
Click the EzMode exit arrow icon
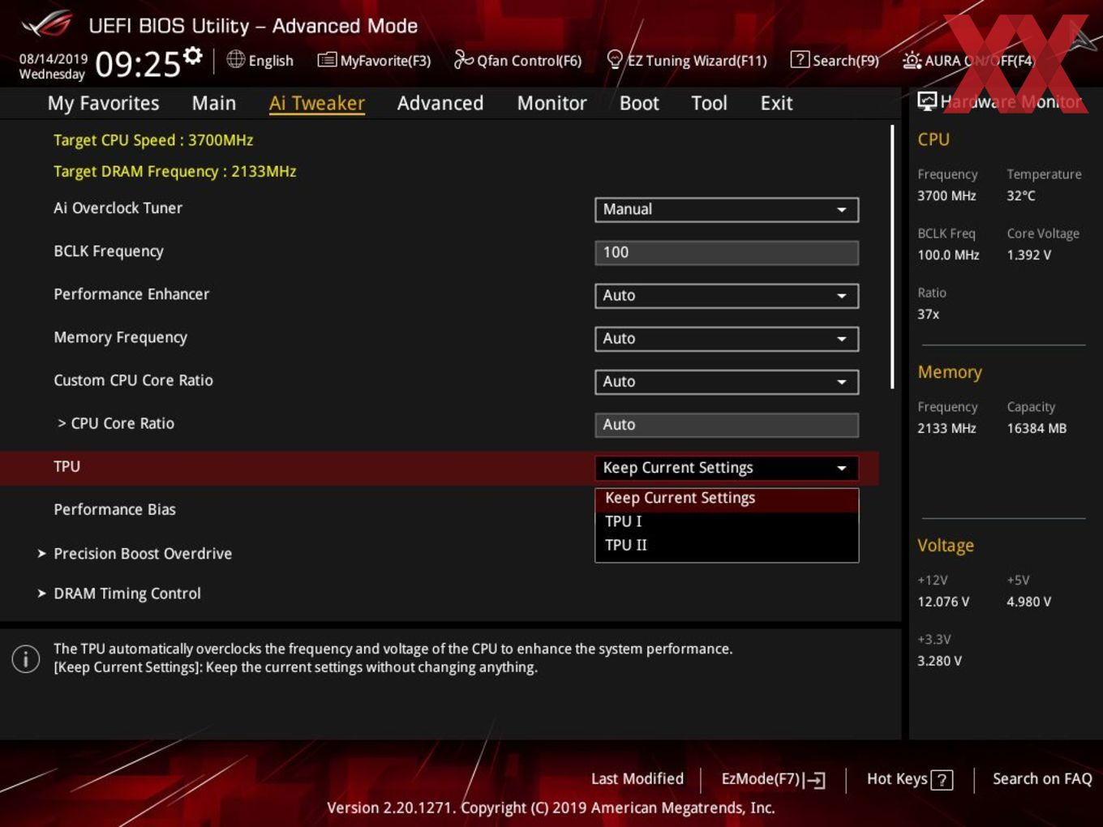(815, 780)
